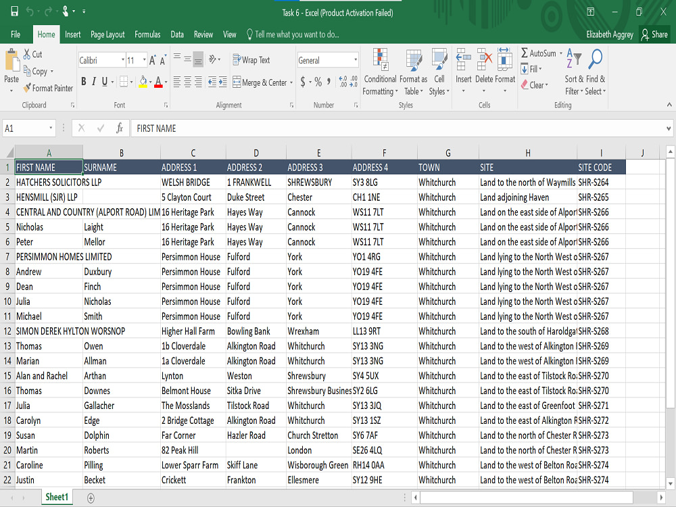Open the number format dropdown
Image resolution: width=676 pixels, height=507 pixels.
click(x=356, y=60)
